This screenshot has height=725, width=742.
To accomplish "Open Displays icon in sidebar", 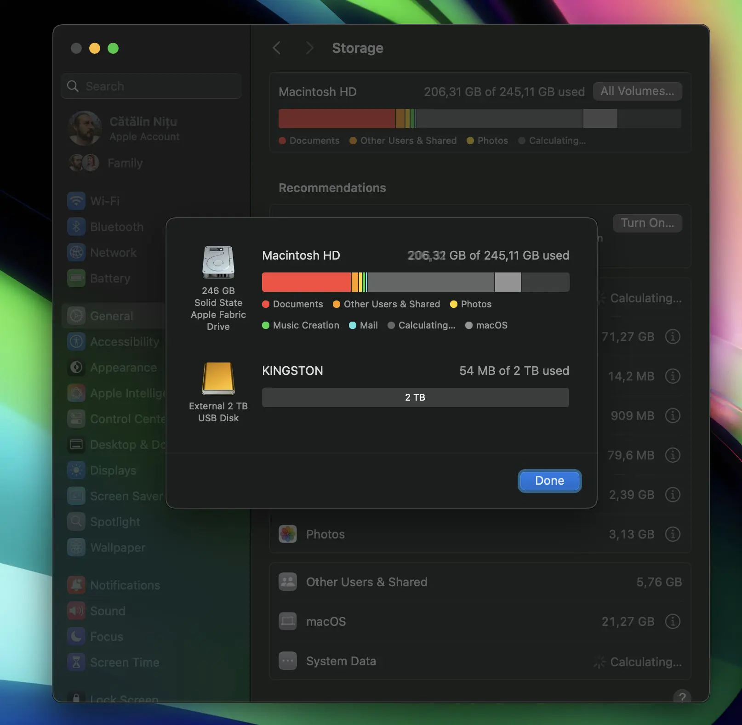I will click(x=76, y=470).
